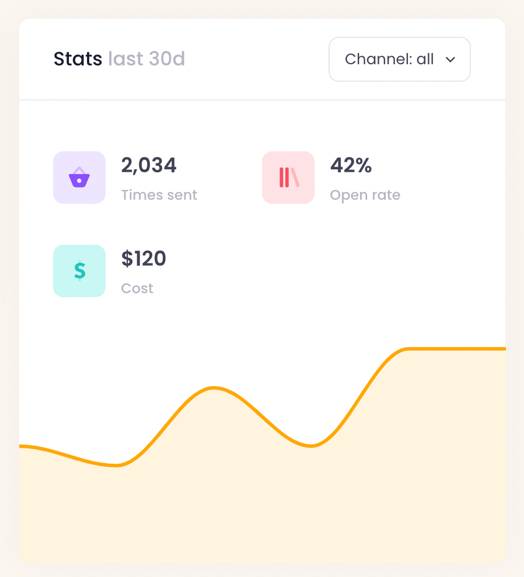
Task: Click the 2,034 value
Action: (x=149, y=166)
